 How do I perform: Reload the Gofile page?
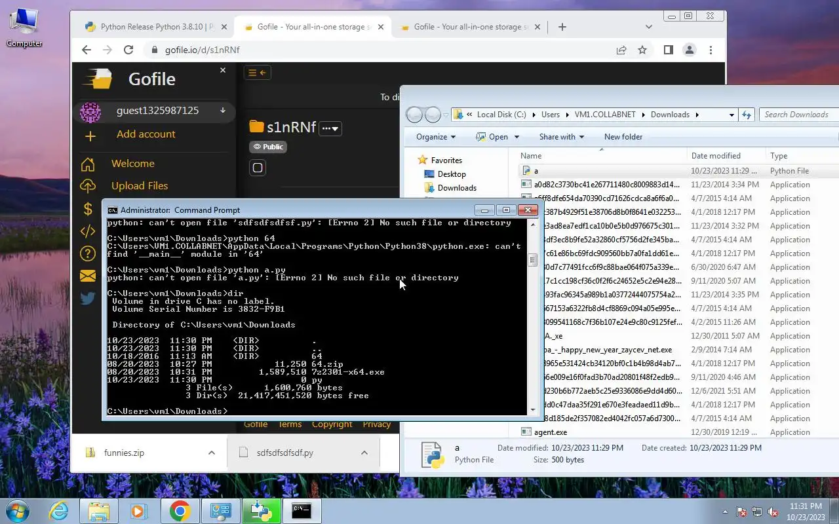[128, 50]
